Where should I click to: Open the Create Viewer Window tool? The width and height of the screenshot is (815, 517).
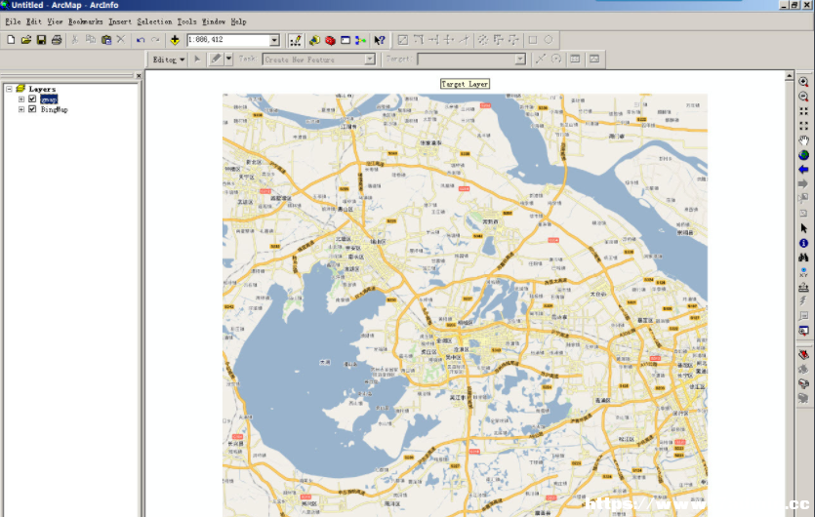[803, 331]
